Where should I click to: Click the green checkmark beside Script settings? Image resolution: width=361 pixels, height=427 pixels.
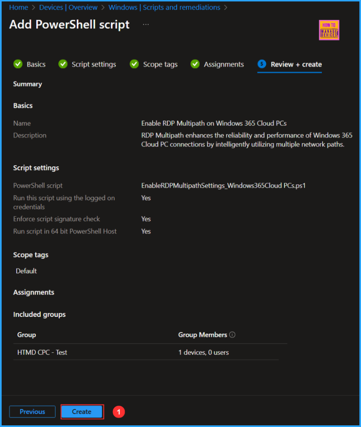point(63,64)
